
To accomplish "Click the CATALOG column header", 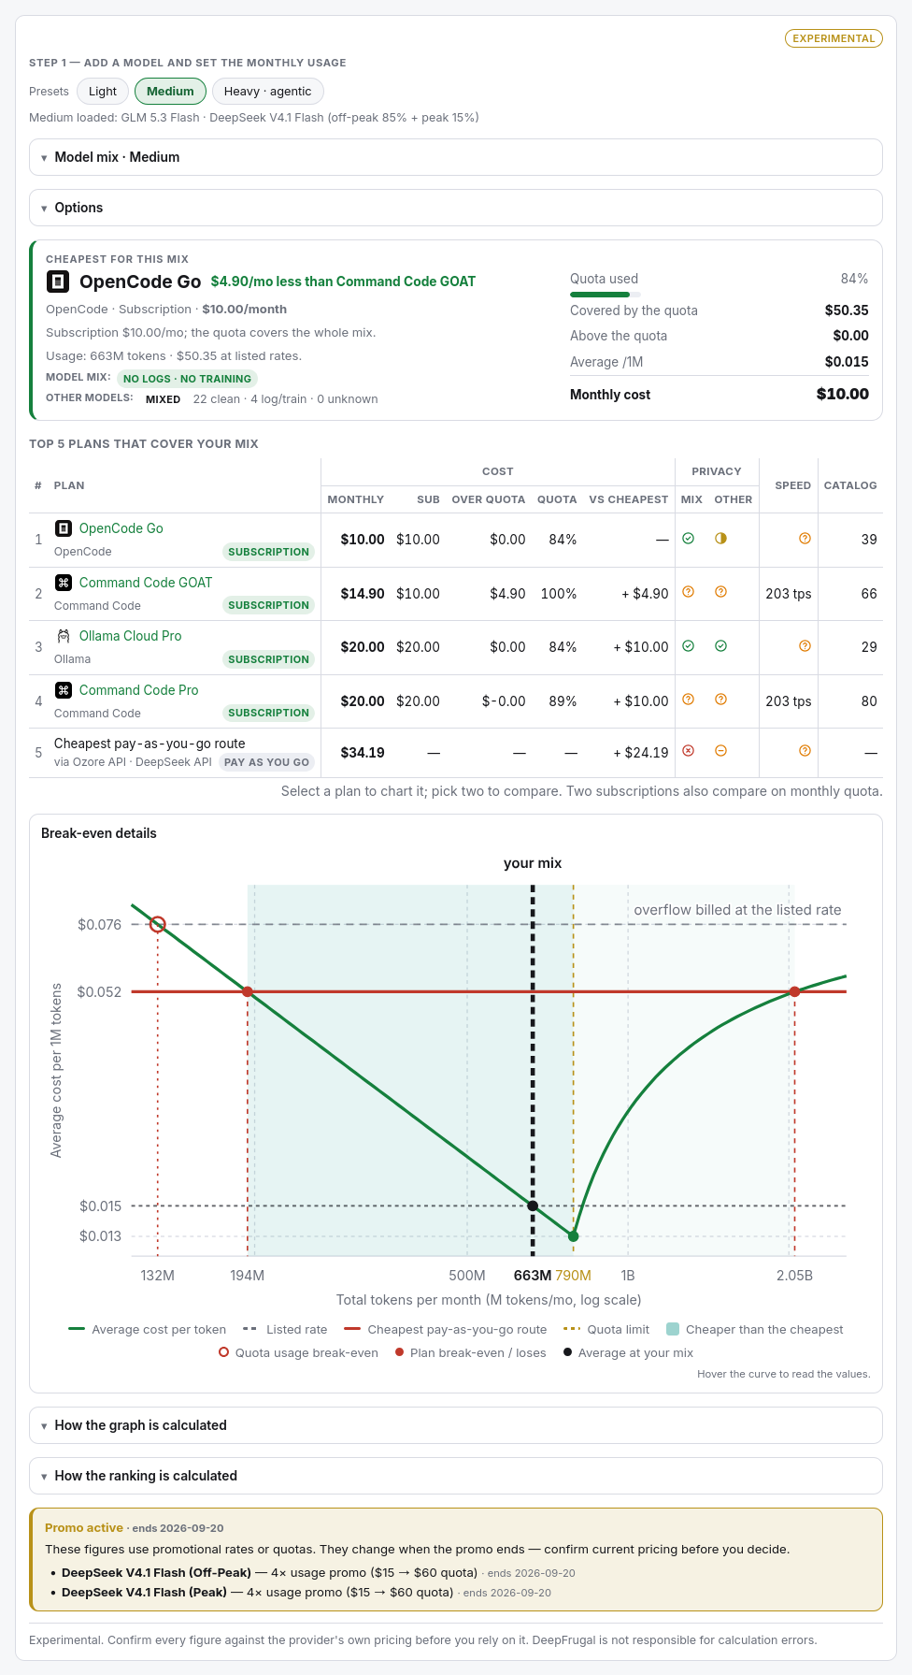I will coord(850,485).
